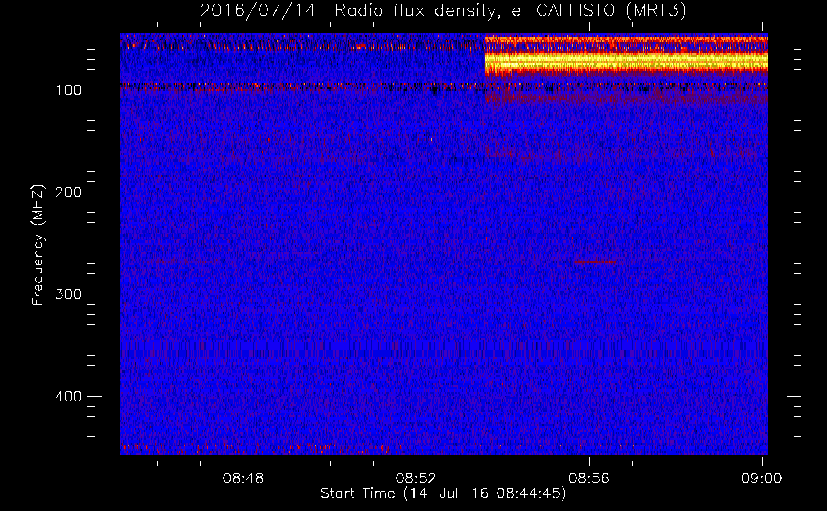Click the bright yellow emission band near 70 MHz

626,61
